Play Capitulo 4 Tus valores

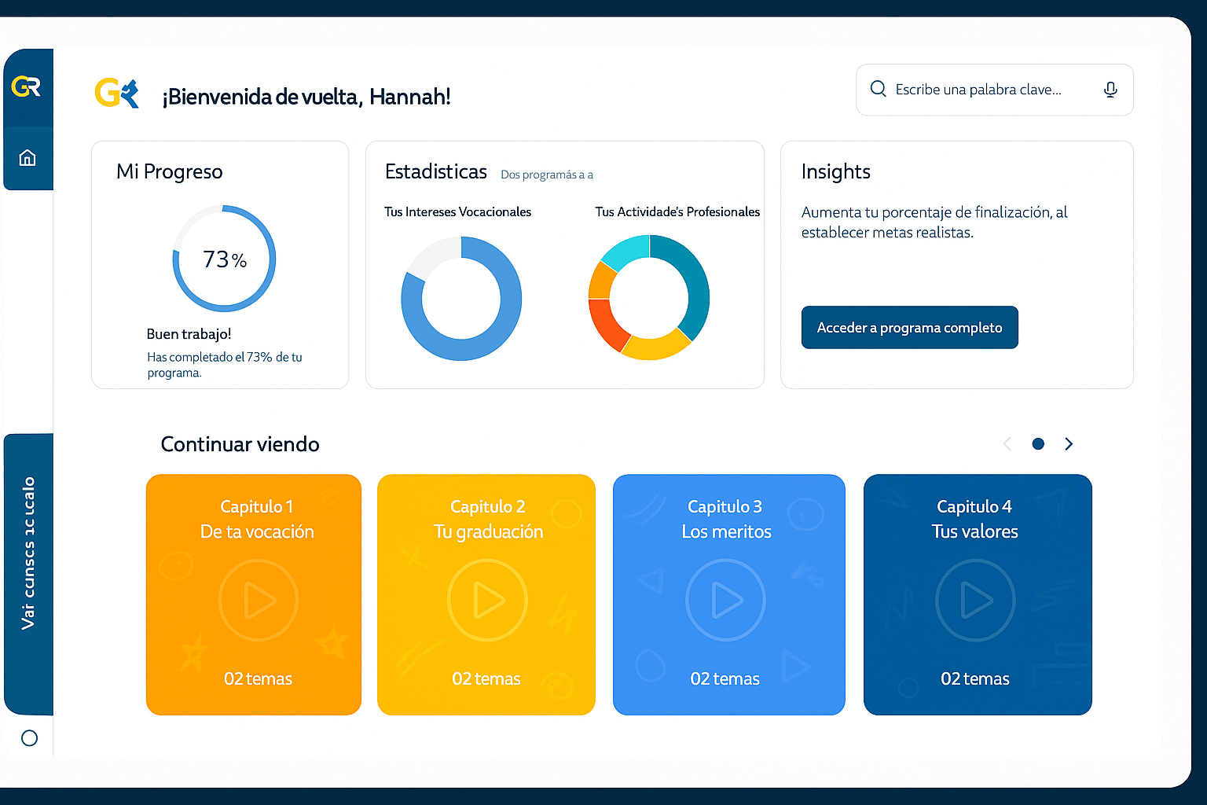(975, 600)
